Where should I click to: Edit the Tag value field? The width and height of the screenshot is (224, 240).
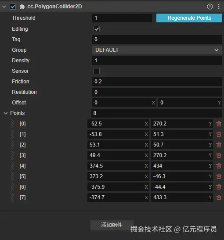point(157,39)
